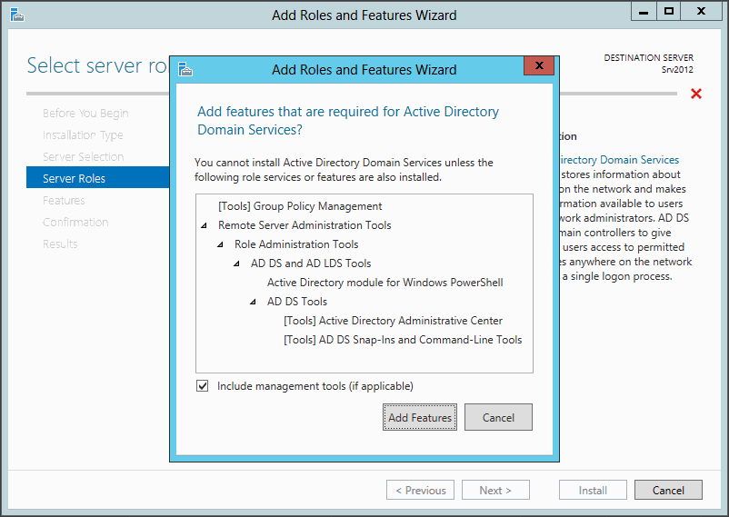Minimize the main wizard window
Viewport: 729px width, 517px height.
click(644, 12)
